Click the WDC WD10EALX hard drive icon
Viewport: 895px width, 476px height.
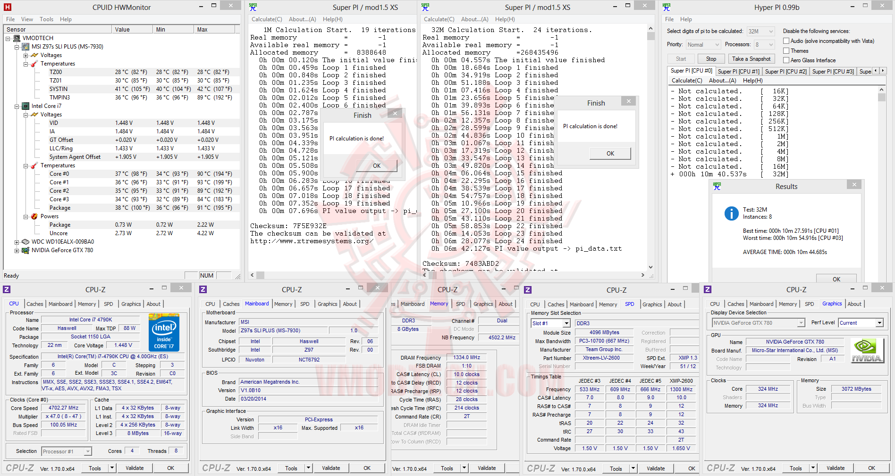(x=26, y=242)
